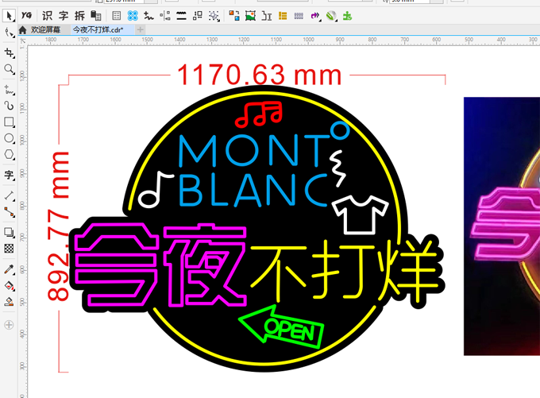Switch to the 今夜不打烊.cdr document tab
The image size is (540, 398).
coord(98,30)
